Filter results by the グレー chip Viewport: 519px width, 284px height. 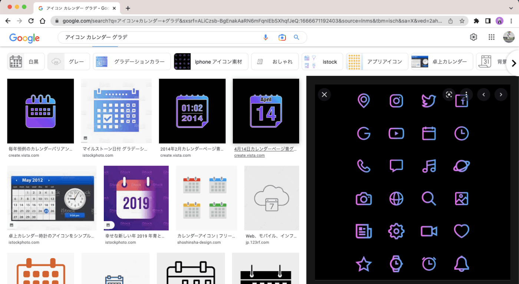pos(69,61)
